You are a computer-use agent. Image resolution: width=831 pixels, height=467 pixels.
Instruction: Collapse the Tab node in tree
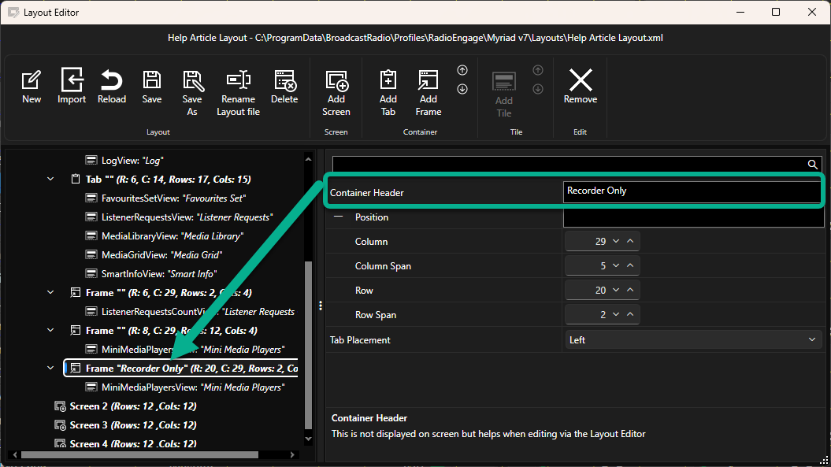point(50,180)
